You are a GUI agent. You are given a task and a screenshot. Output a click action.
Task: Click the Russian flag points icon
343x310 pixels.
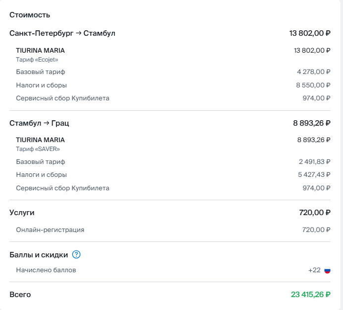(327, 270)
